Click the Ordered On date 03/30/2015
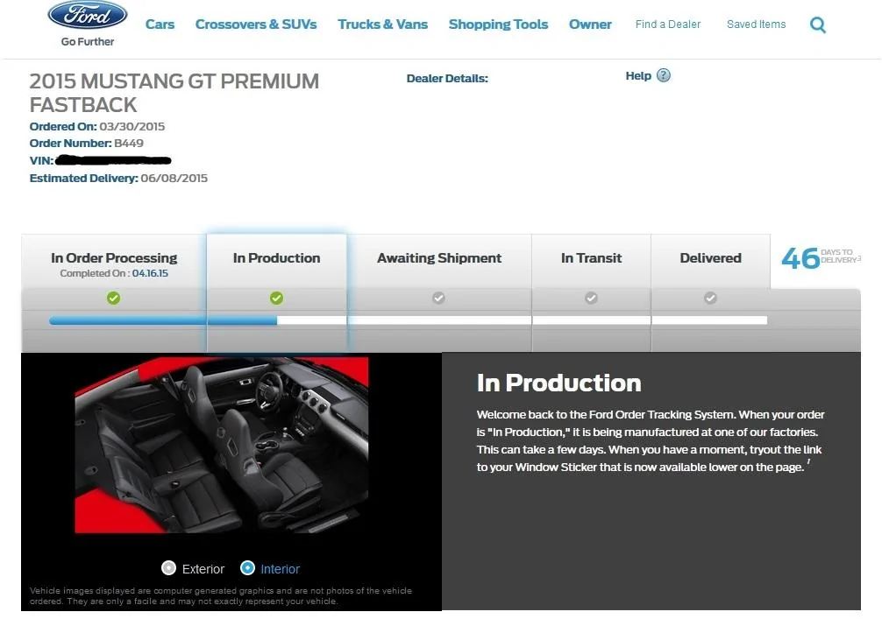The image size is (882, 633). point(132,126)
